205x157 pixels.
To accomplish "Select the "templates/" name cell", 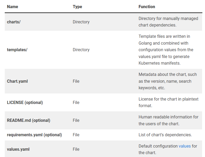I will click(x=17, y=50).
